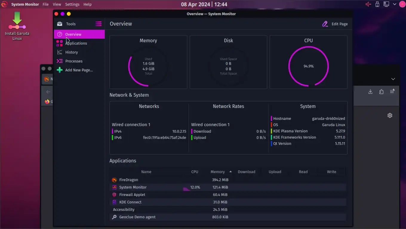Click the lock-shaped tray icon

coord(377,4)
